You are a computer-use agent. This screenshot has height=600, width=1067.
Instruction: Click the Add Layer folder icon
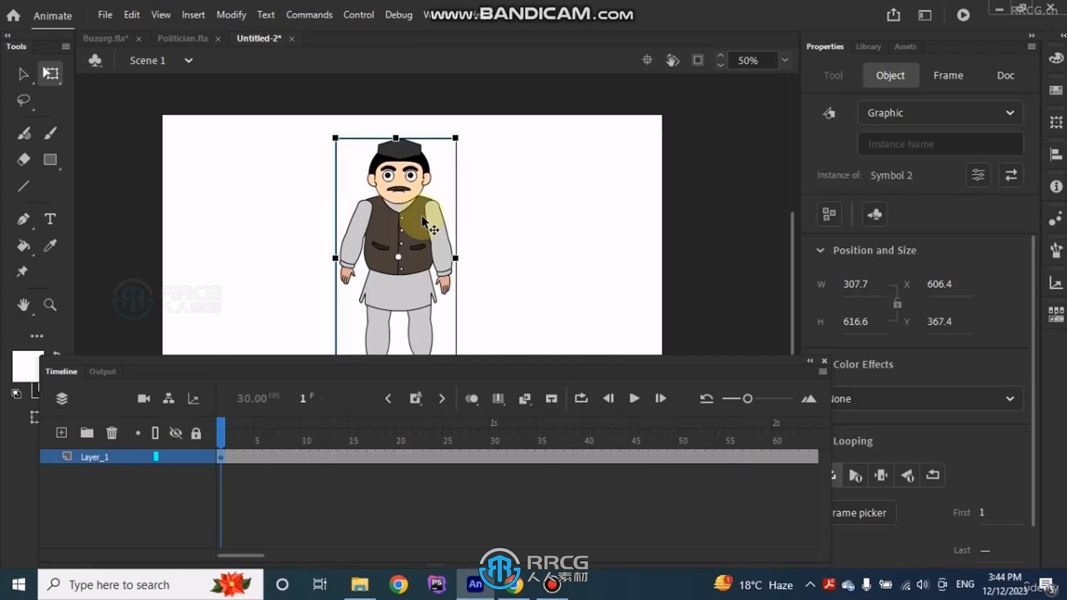(87, 432)
